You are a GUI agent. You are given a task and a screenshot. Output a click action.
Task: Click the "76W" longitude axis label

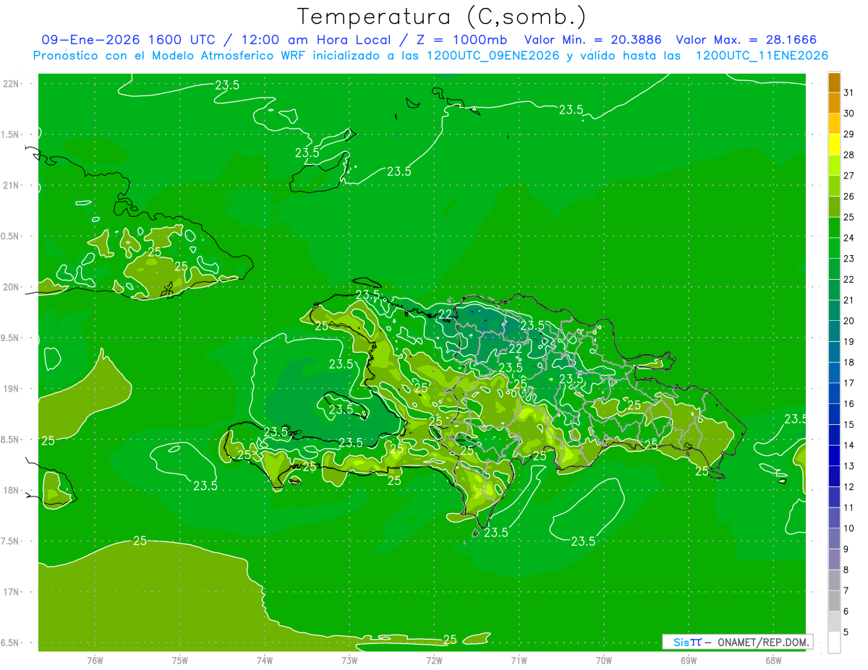click(x=95, y=660)
